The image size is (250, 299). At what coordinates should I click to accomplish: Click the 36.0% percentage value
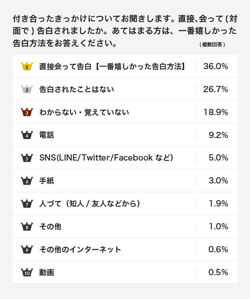(x=215, y=66)
